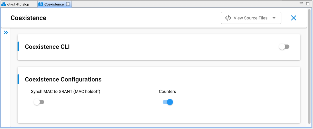Switch to the ot-cli-ftd.slcp tab

[x=18, y=4]
